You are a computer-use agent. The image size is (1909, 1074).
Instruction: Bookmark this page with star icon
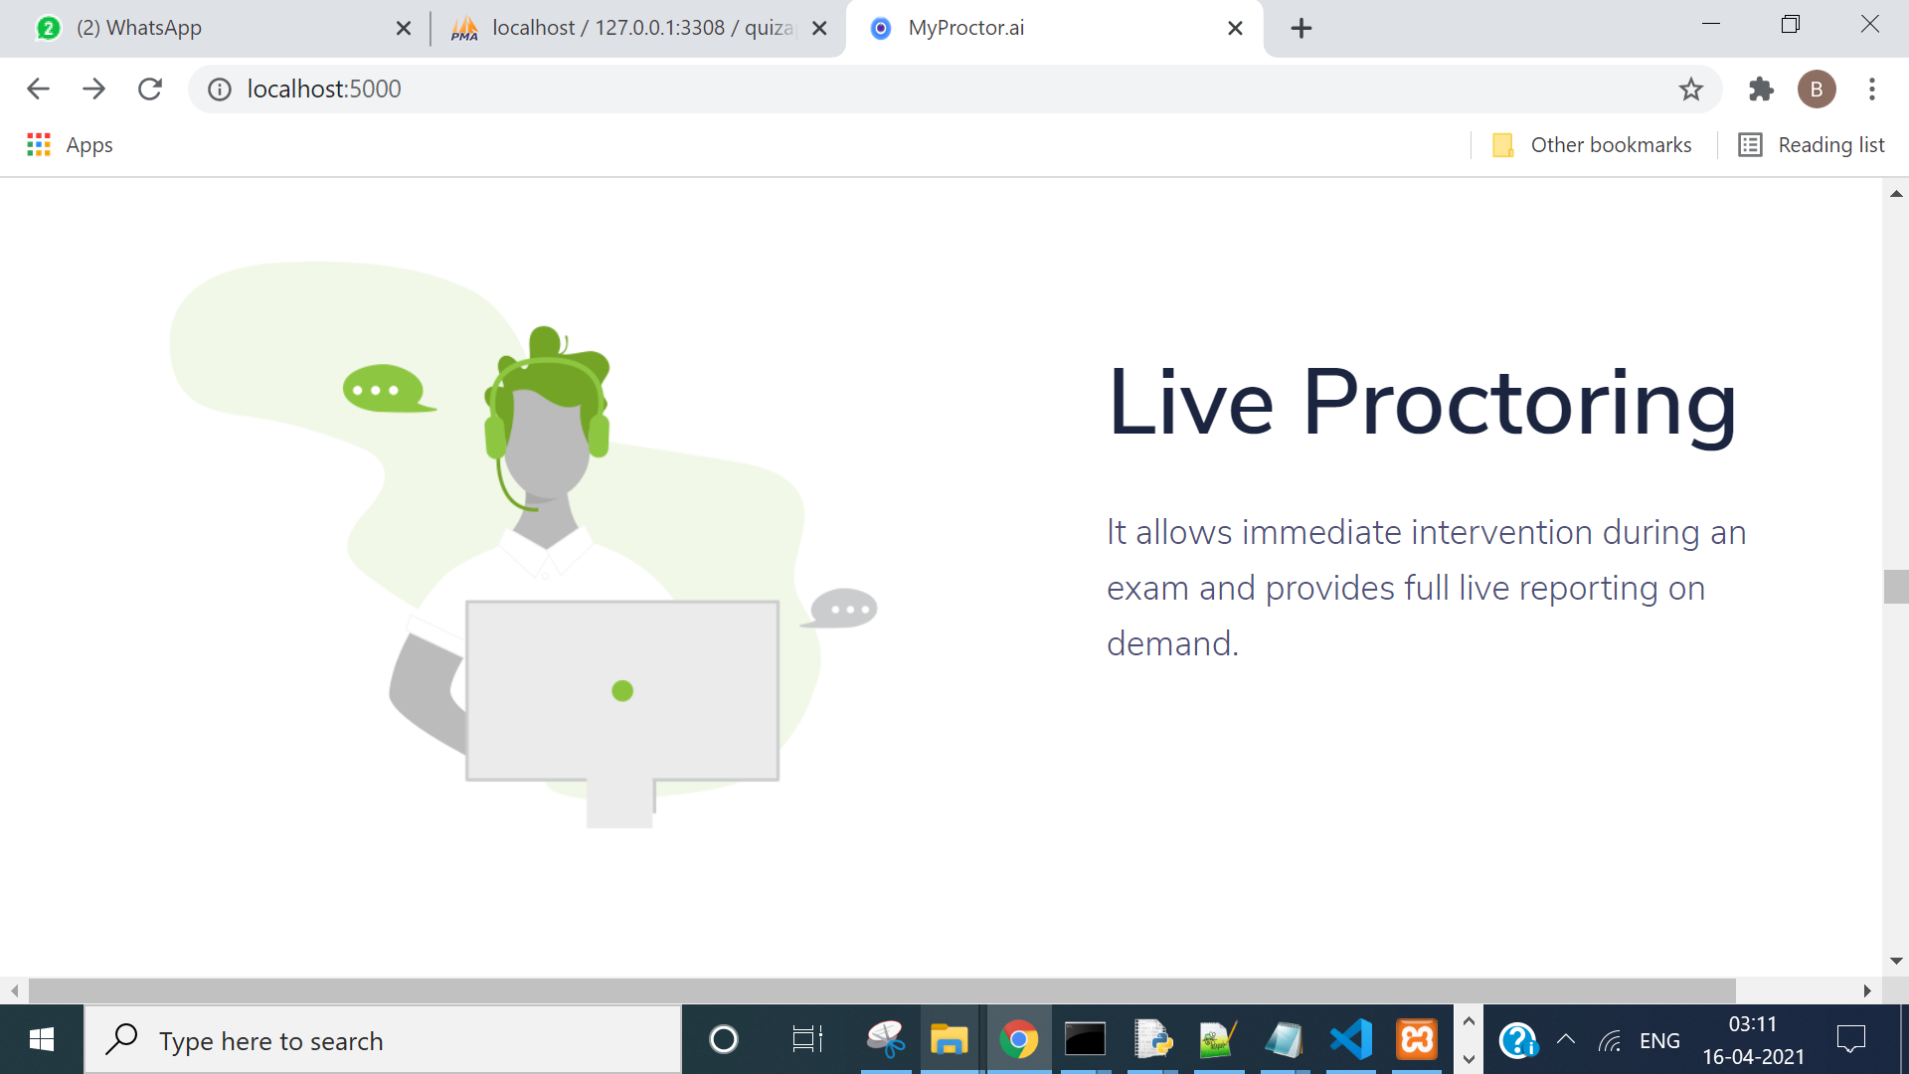pos(1690,89)
